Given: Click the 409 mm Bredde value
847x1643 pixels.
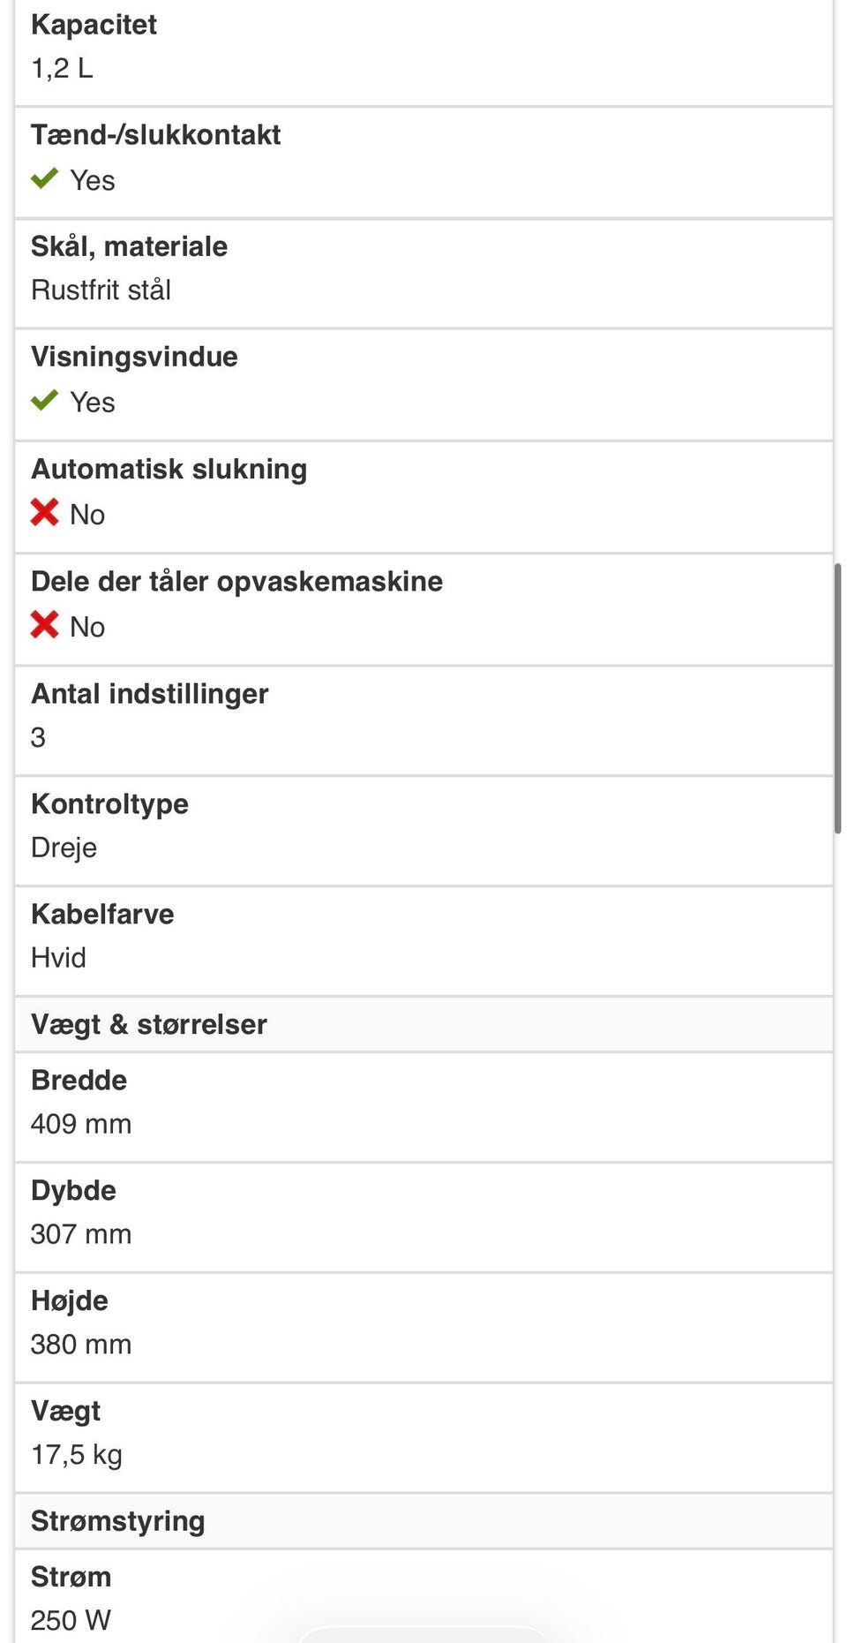Looking at the screenshot, I should pyautogui.click(x=81, y=1124).
